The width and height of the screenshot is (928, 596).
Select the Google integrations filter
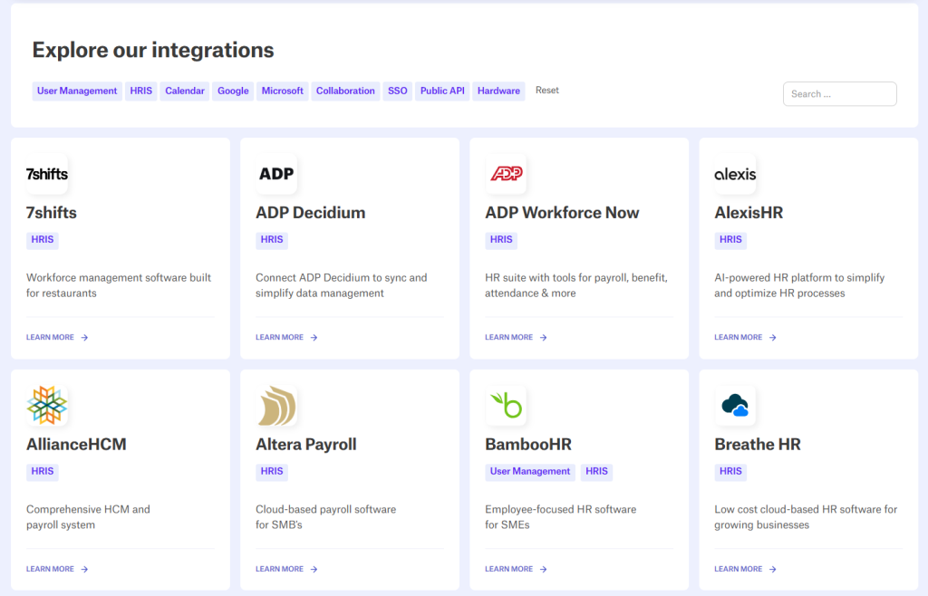233,91
